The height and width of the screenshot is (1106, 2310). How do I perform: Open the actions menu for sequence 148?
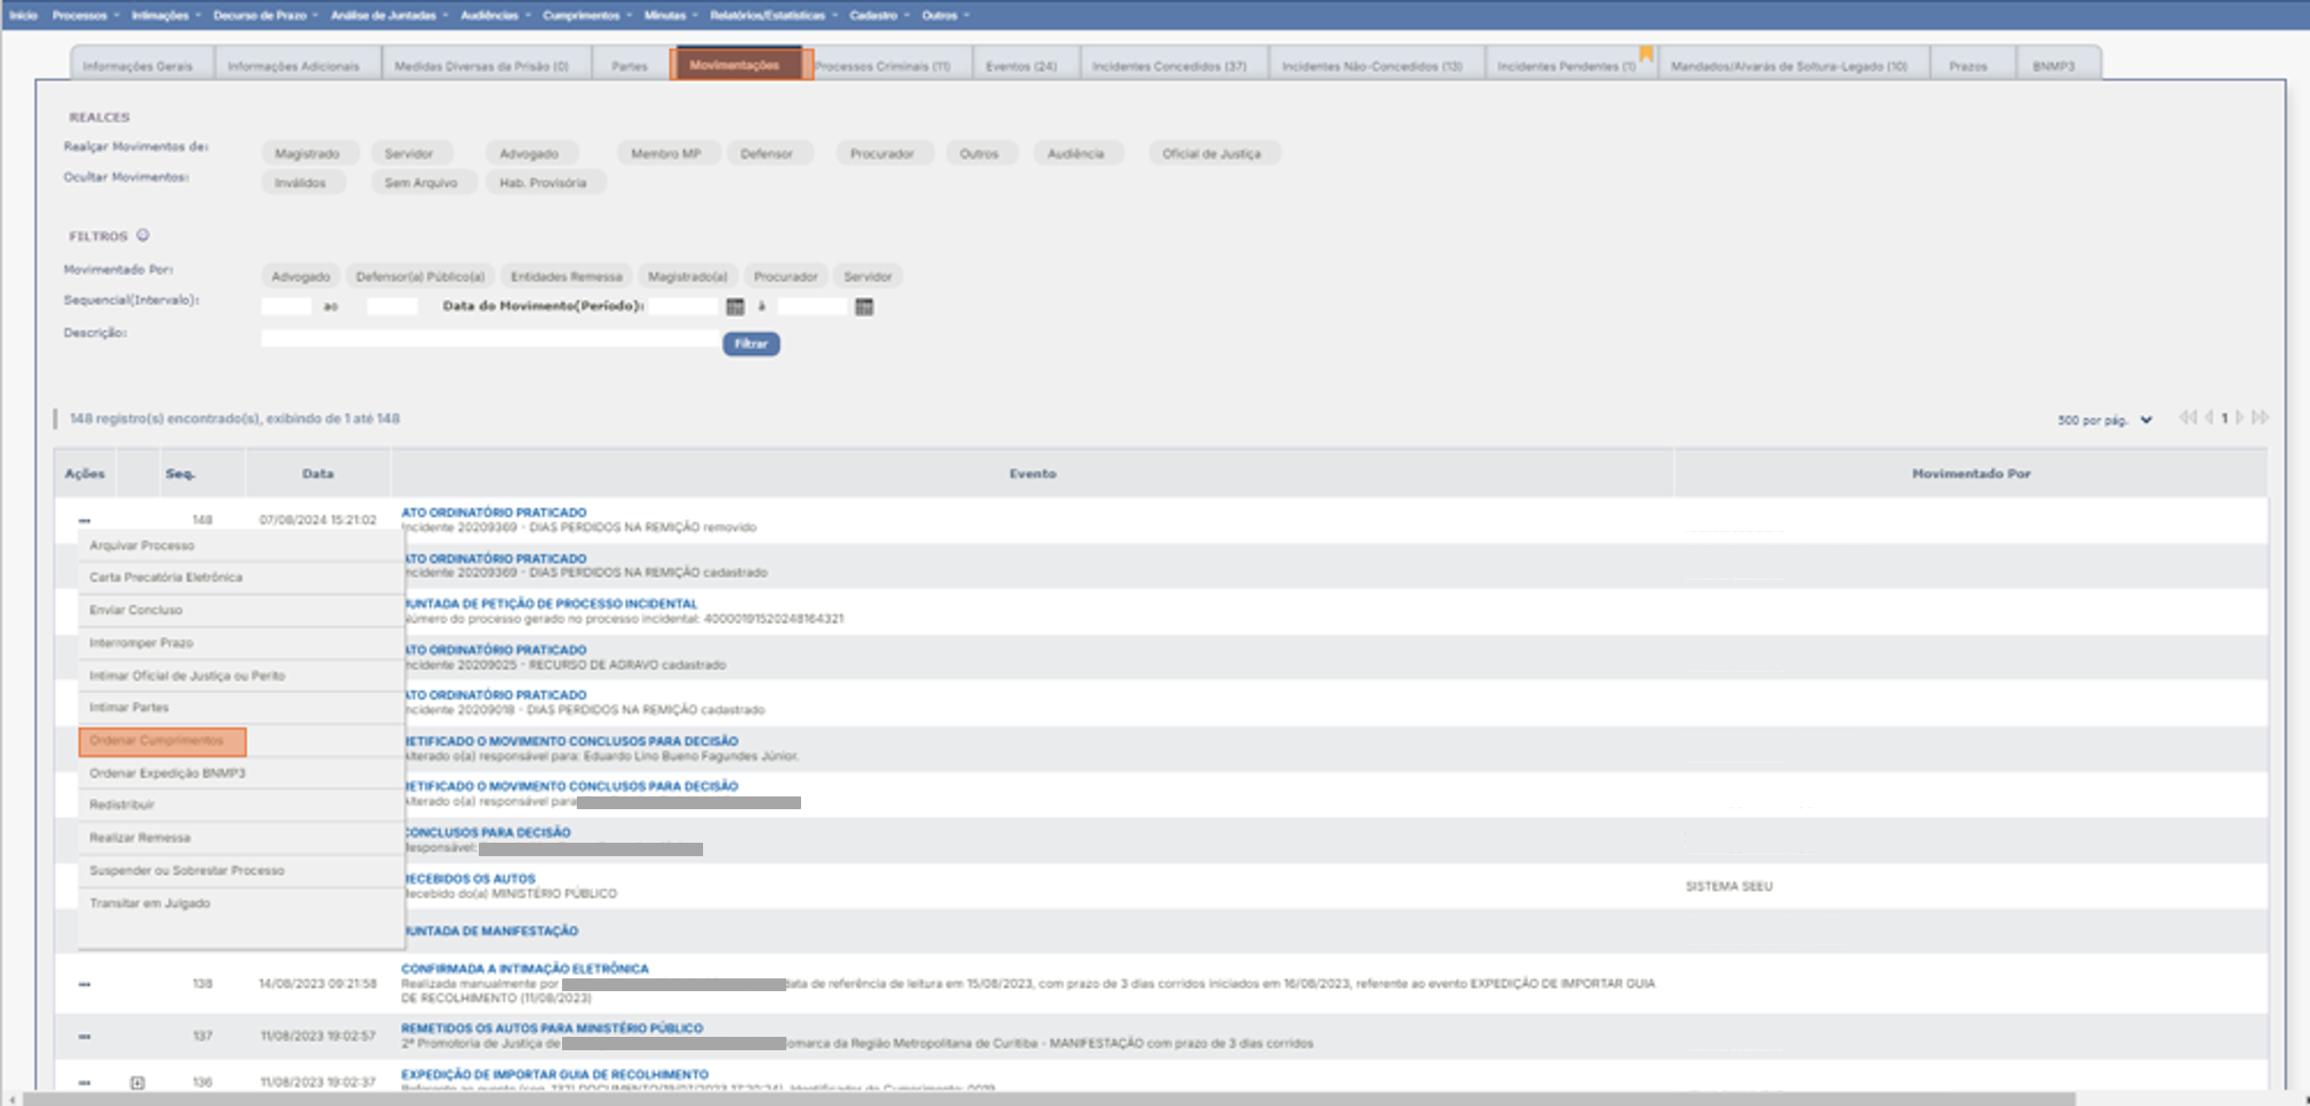(x=85, y=520)
